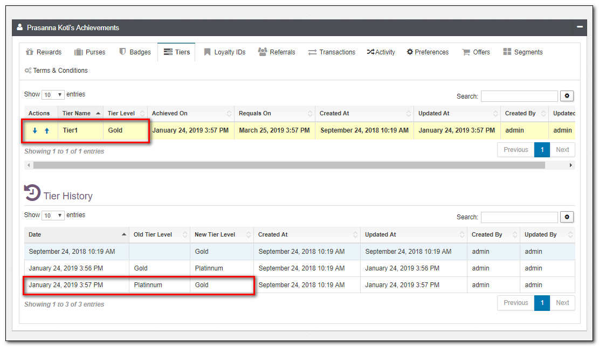The width and height of the screenshot is (599, 347).
Task: Click the Tier History settings gear icon
Action: click(567, 217)
